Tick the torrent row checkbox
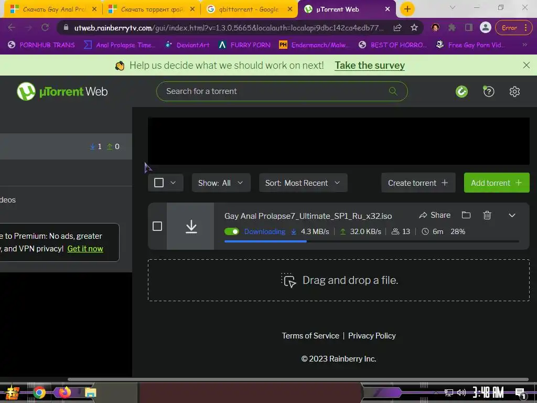The width and height of the screenshot is (537, 403). pos(157,226)
